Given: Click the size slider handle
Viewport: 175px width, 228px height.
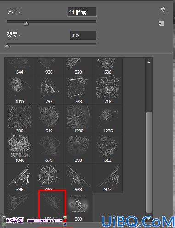Looking at the screenshot, I should pos(26,23).
